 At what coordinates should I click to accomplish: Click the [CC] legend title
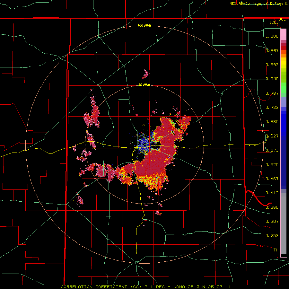click(274, 22)
